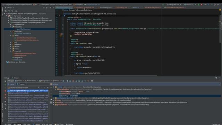The width and height of the screenshot is (222, 125).
Task: Open the Build tool window button
Action: click(8, 124)
